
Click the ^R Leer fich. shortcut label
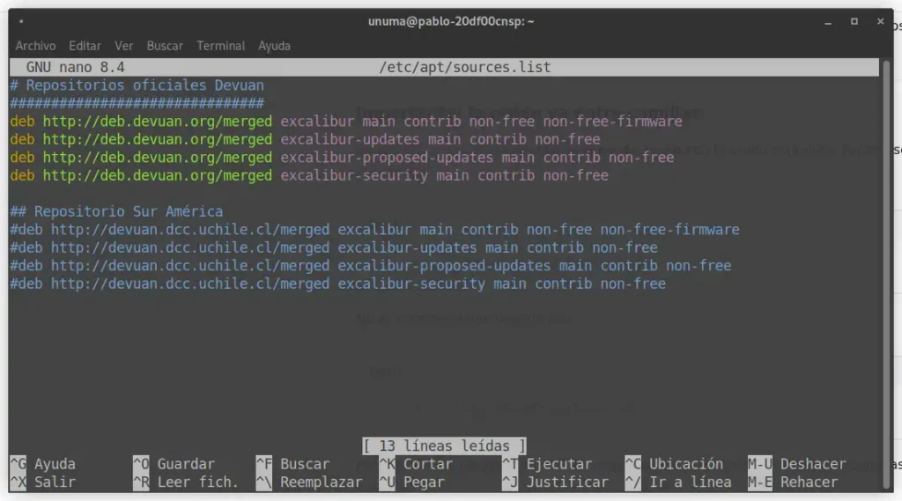point(186,482)
